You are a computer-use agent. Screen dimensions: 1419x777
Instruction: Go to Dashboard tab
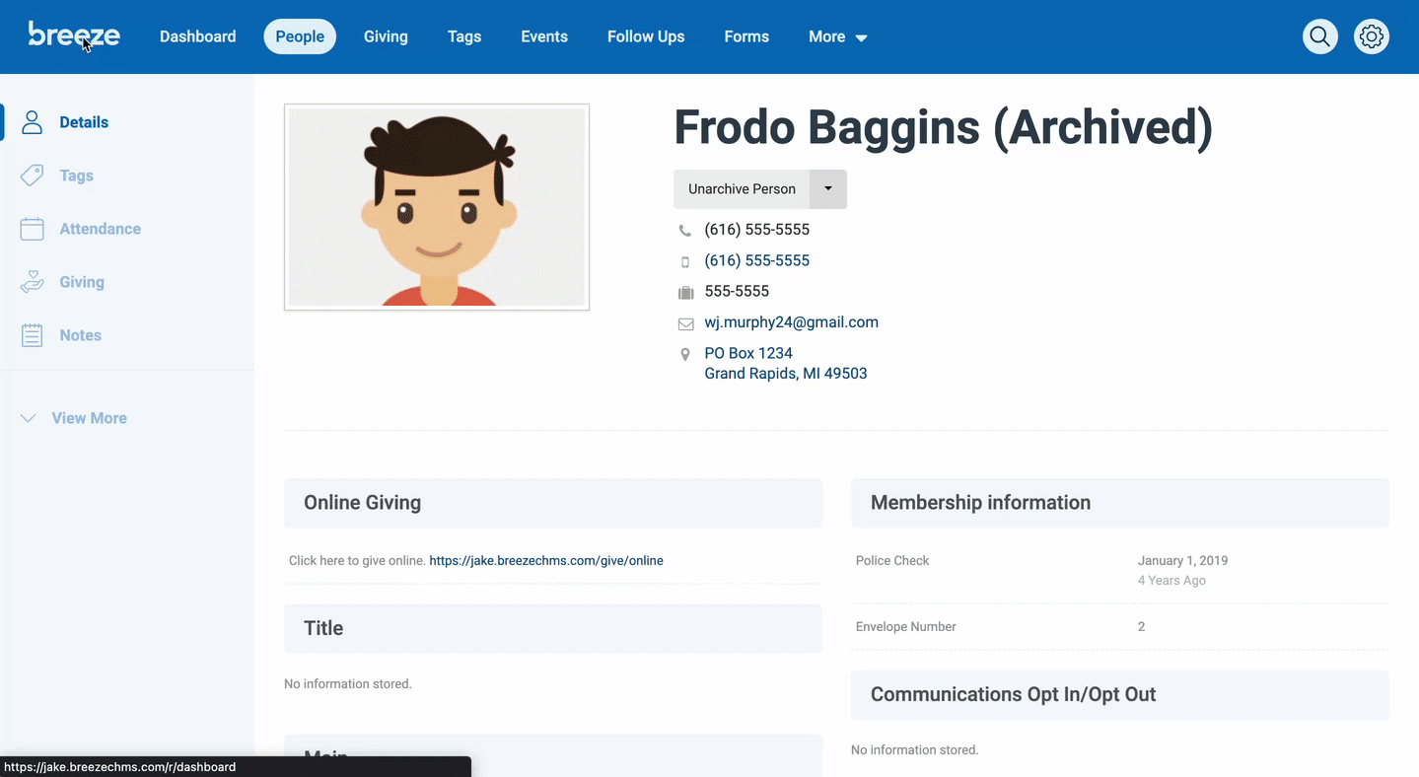[x=198, y=36]
